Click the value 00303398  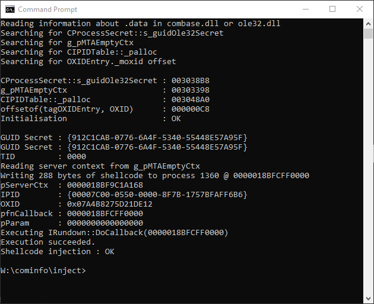tap(191, 90)
